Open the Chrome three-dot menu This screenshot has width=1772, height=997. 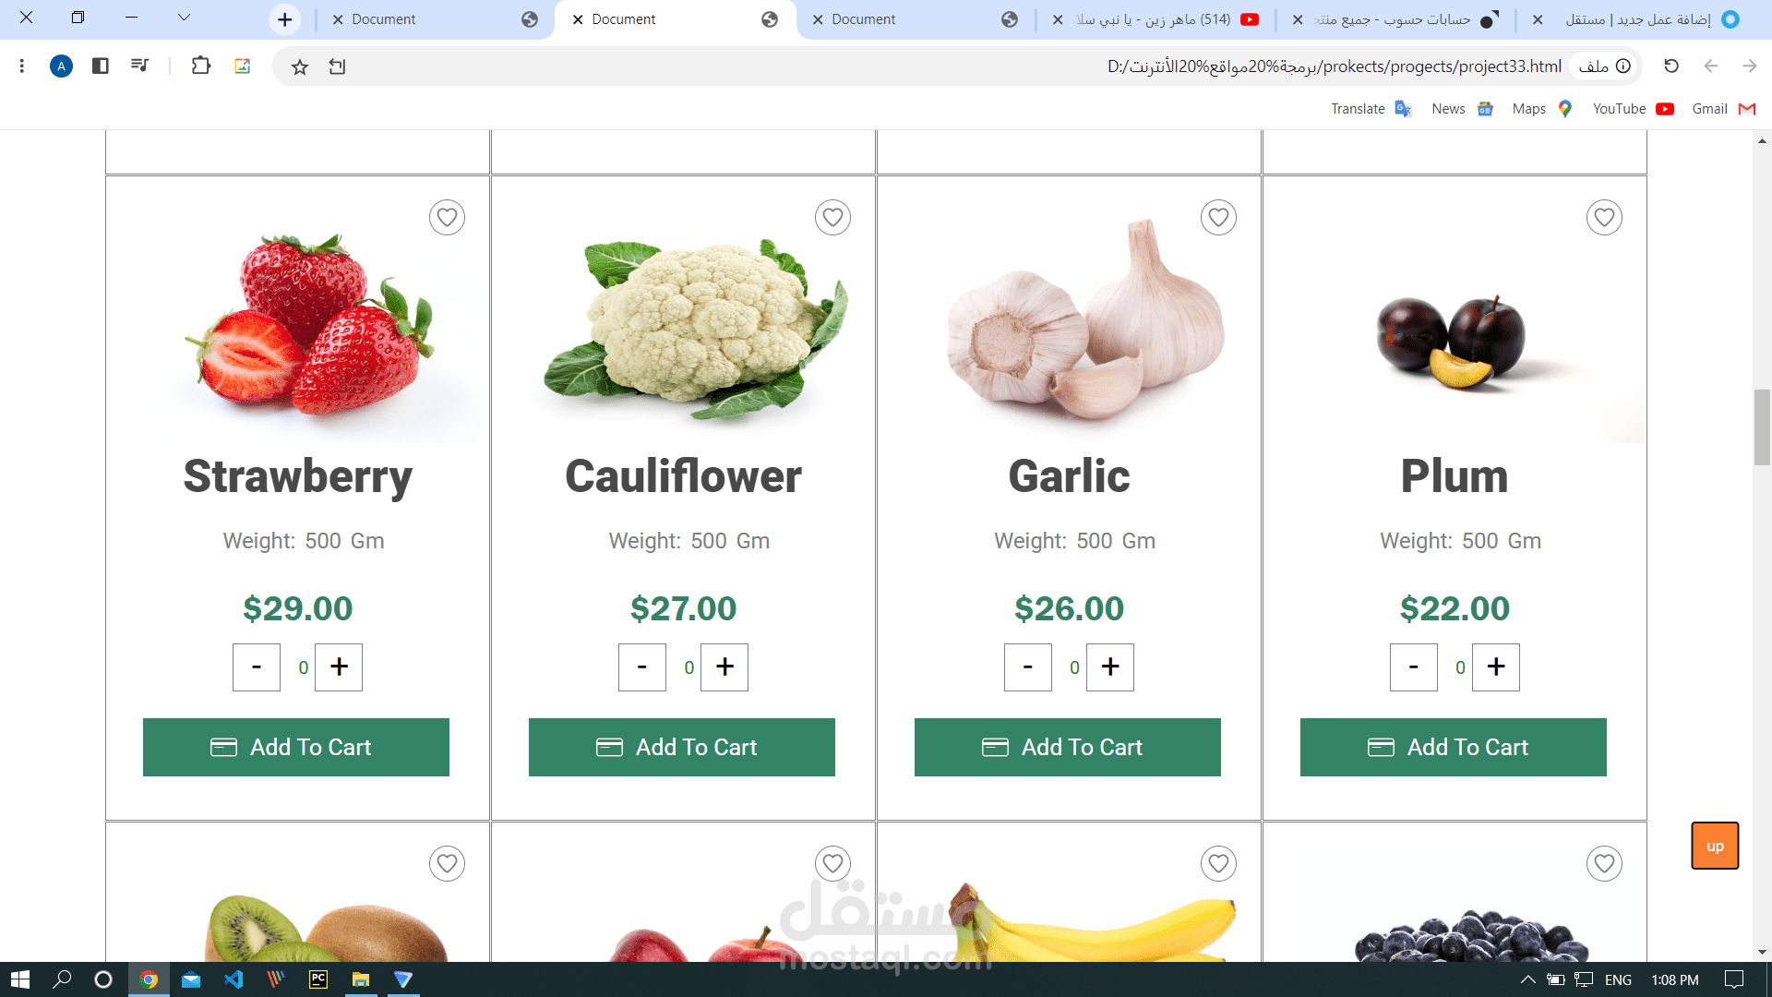(x=22, y=66)
